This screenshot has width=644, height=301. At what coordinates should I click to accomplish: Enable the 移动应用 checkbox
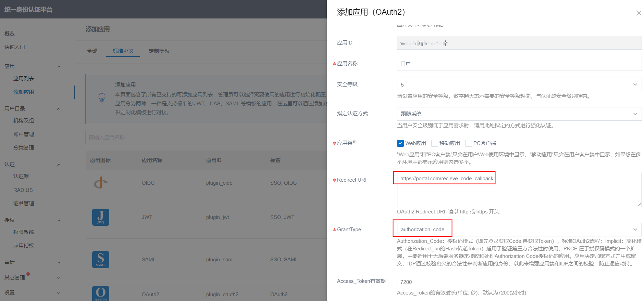point(435,143)
